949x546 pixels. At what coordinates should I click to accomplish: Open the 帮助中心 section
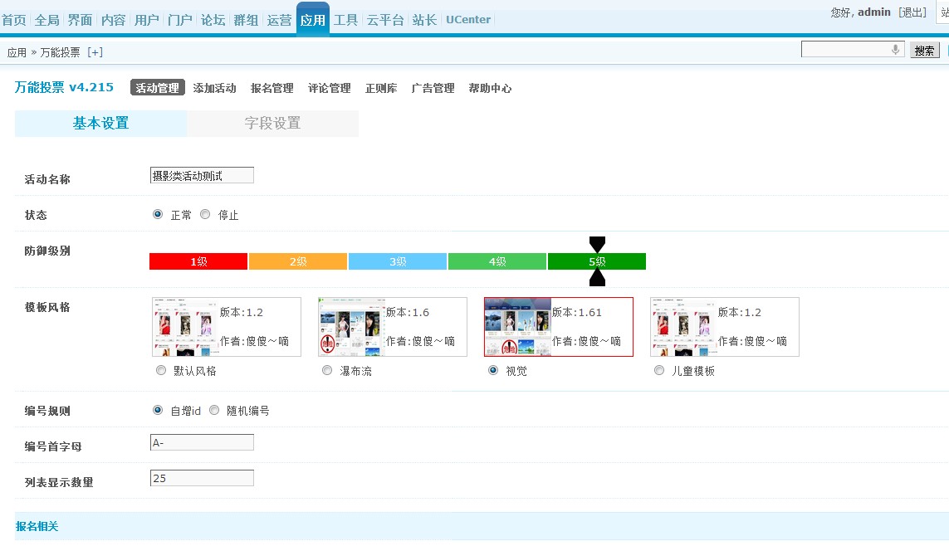click(x=491, y=88)
